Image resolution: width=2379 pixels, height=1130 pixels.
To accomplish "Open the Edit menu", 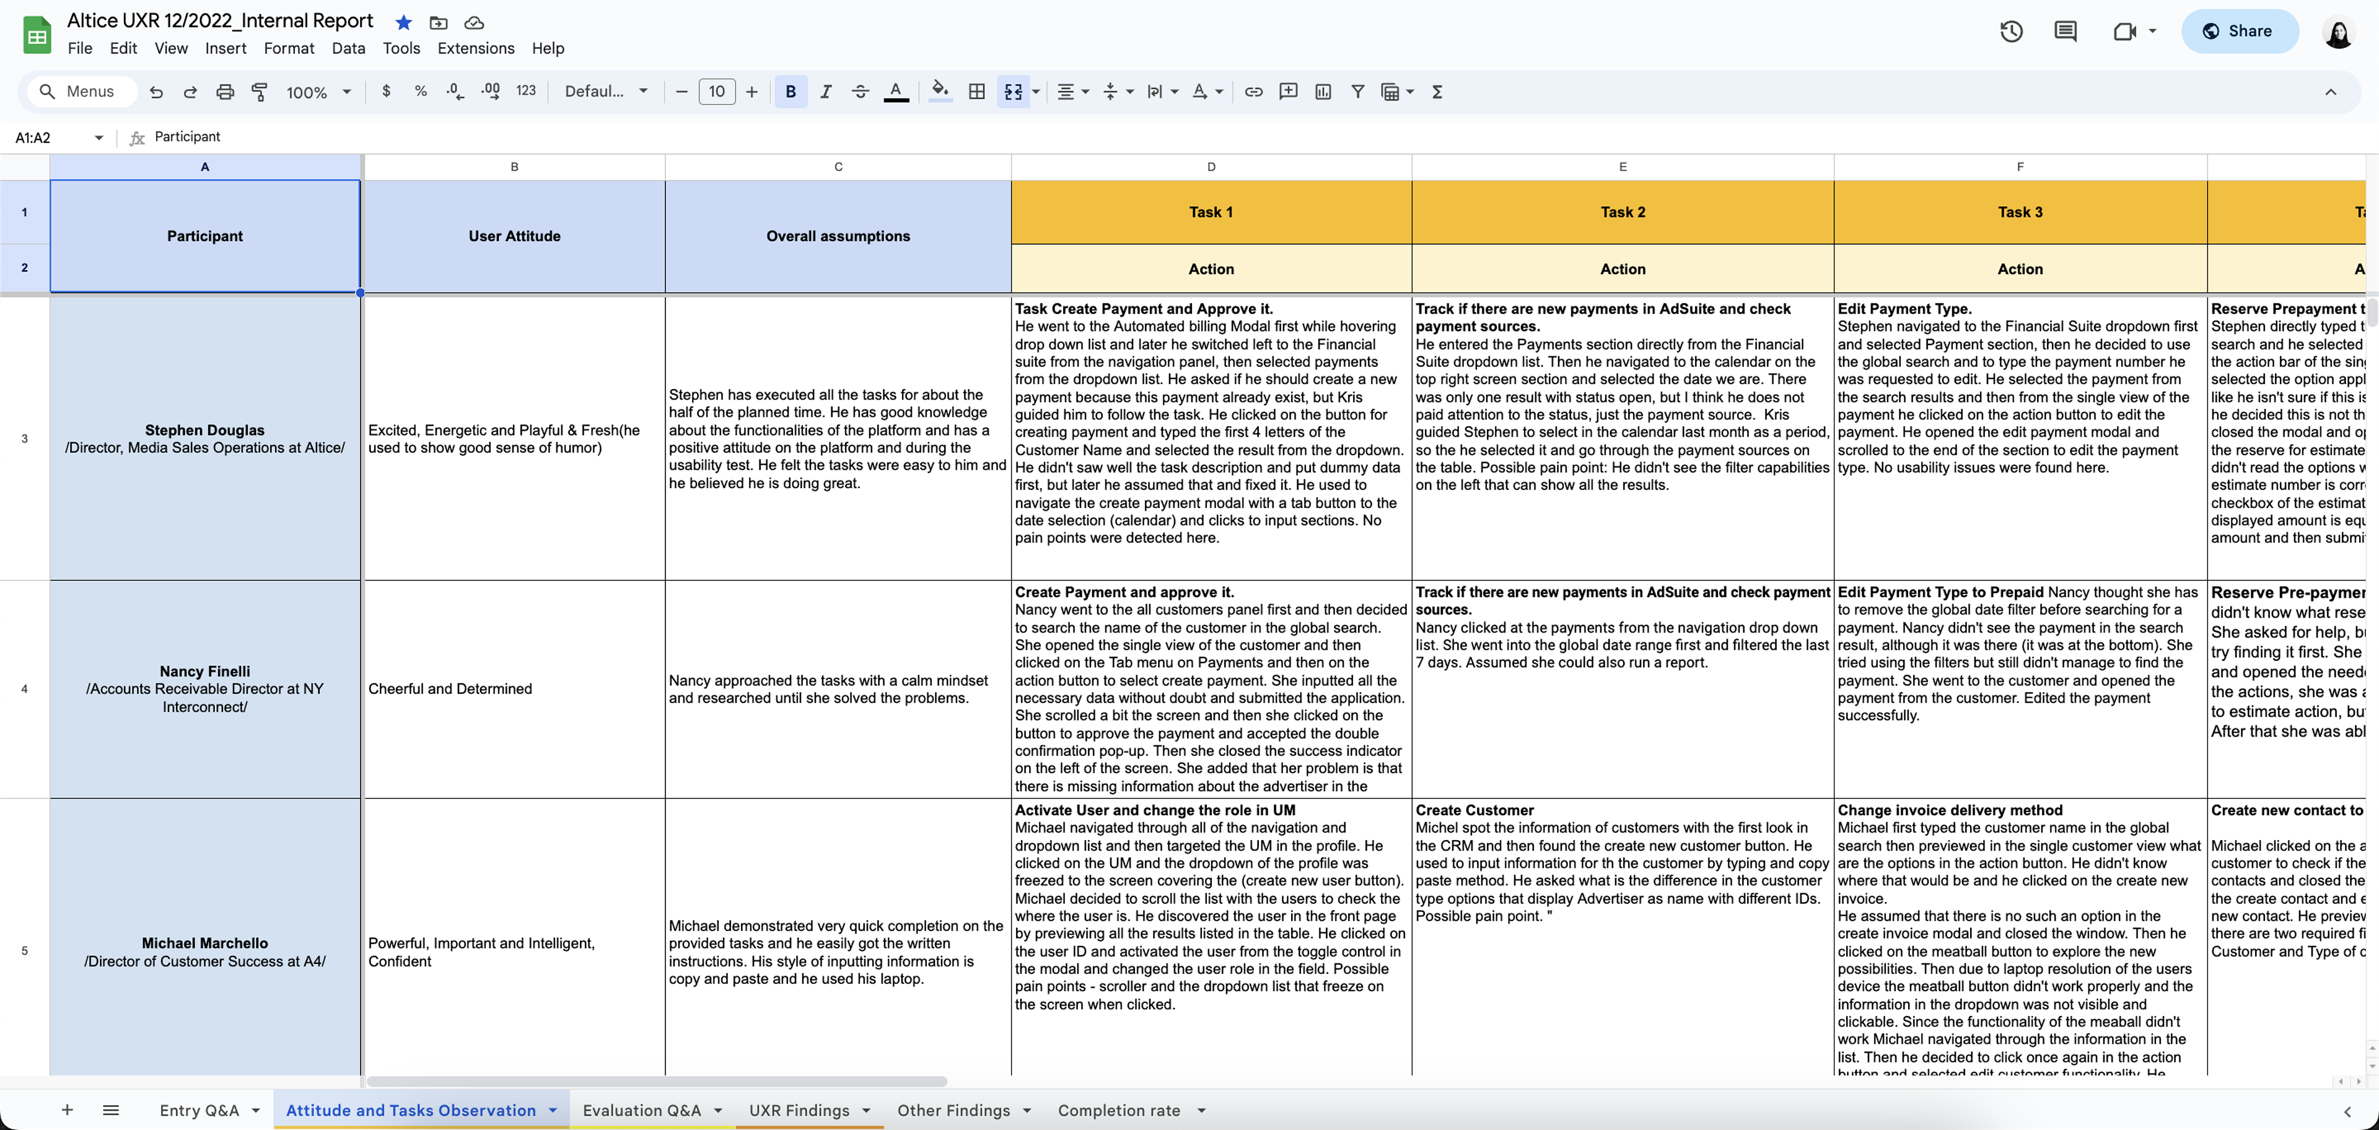I will (x=123, y=48).
